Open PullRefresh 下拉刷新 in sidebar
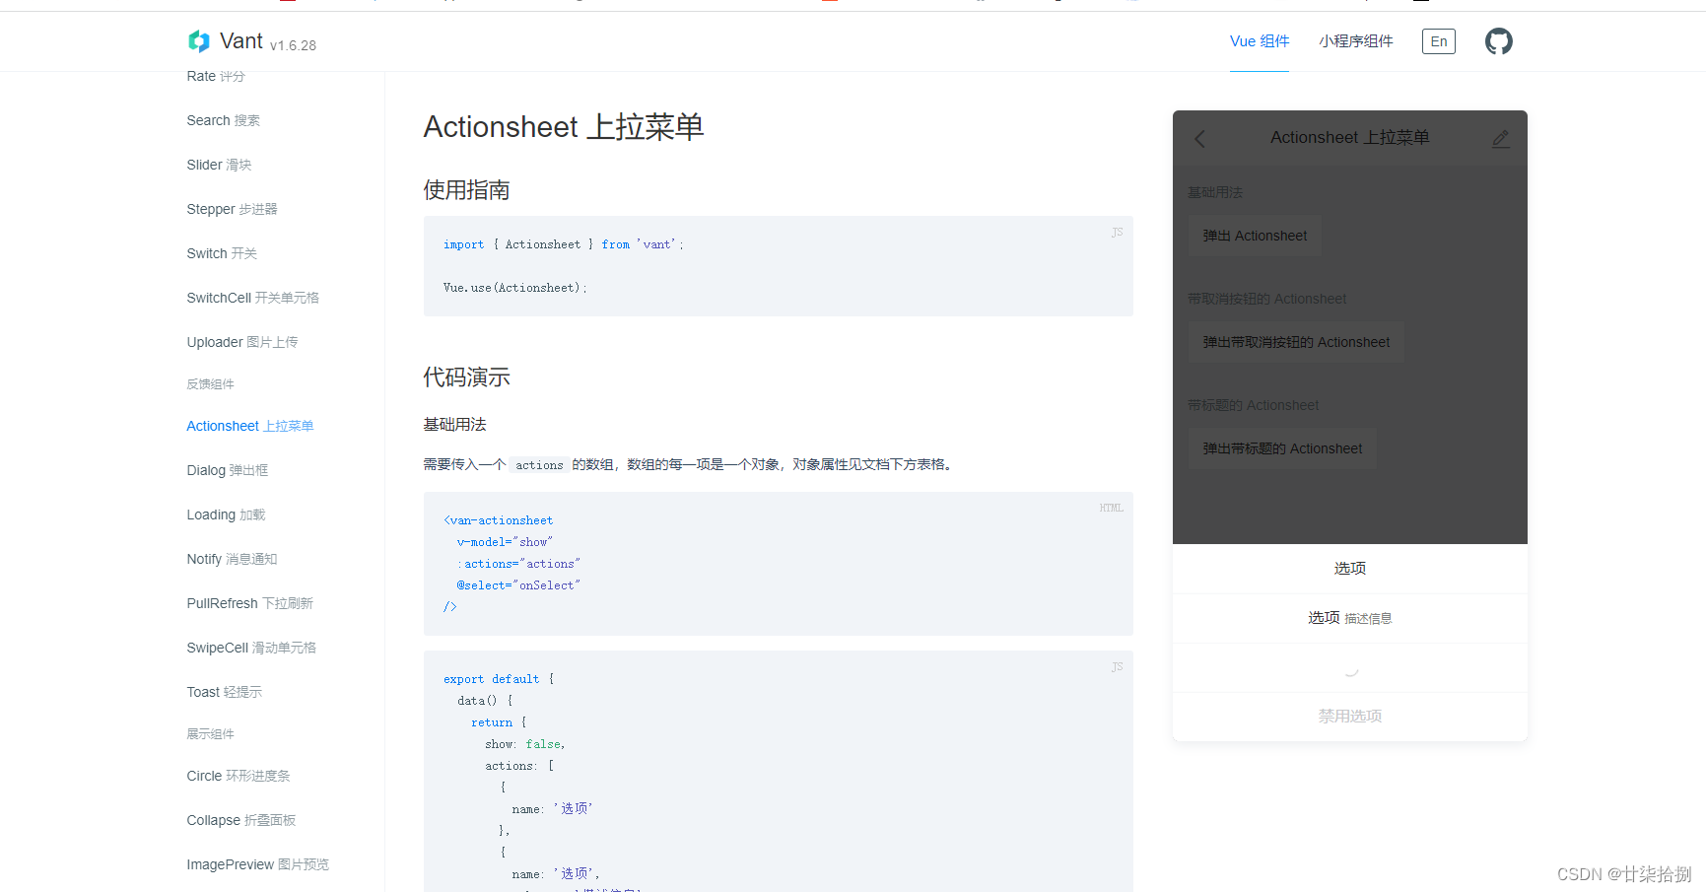1706x892 pixels. [250, 603]
